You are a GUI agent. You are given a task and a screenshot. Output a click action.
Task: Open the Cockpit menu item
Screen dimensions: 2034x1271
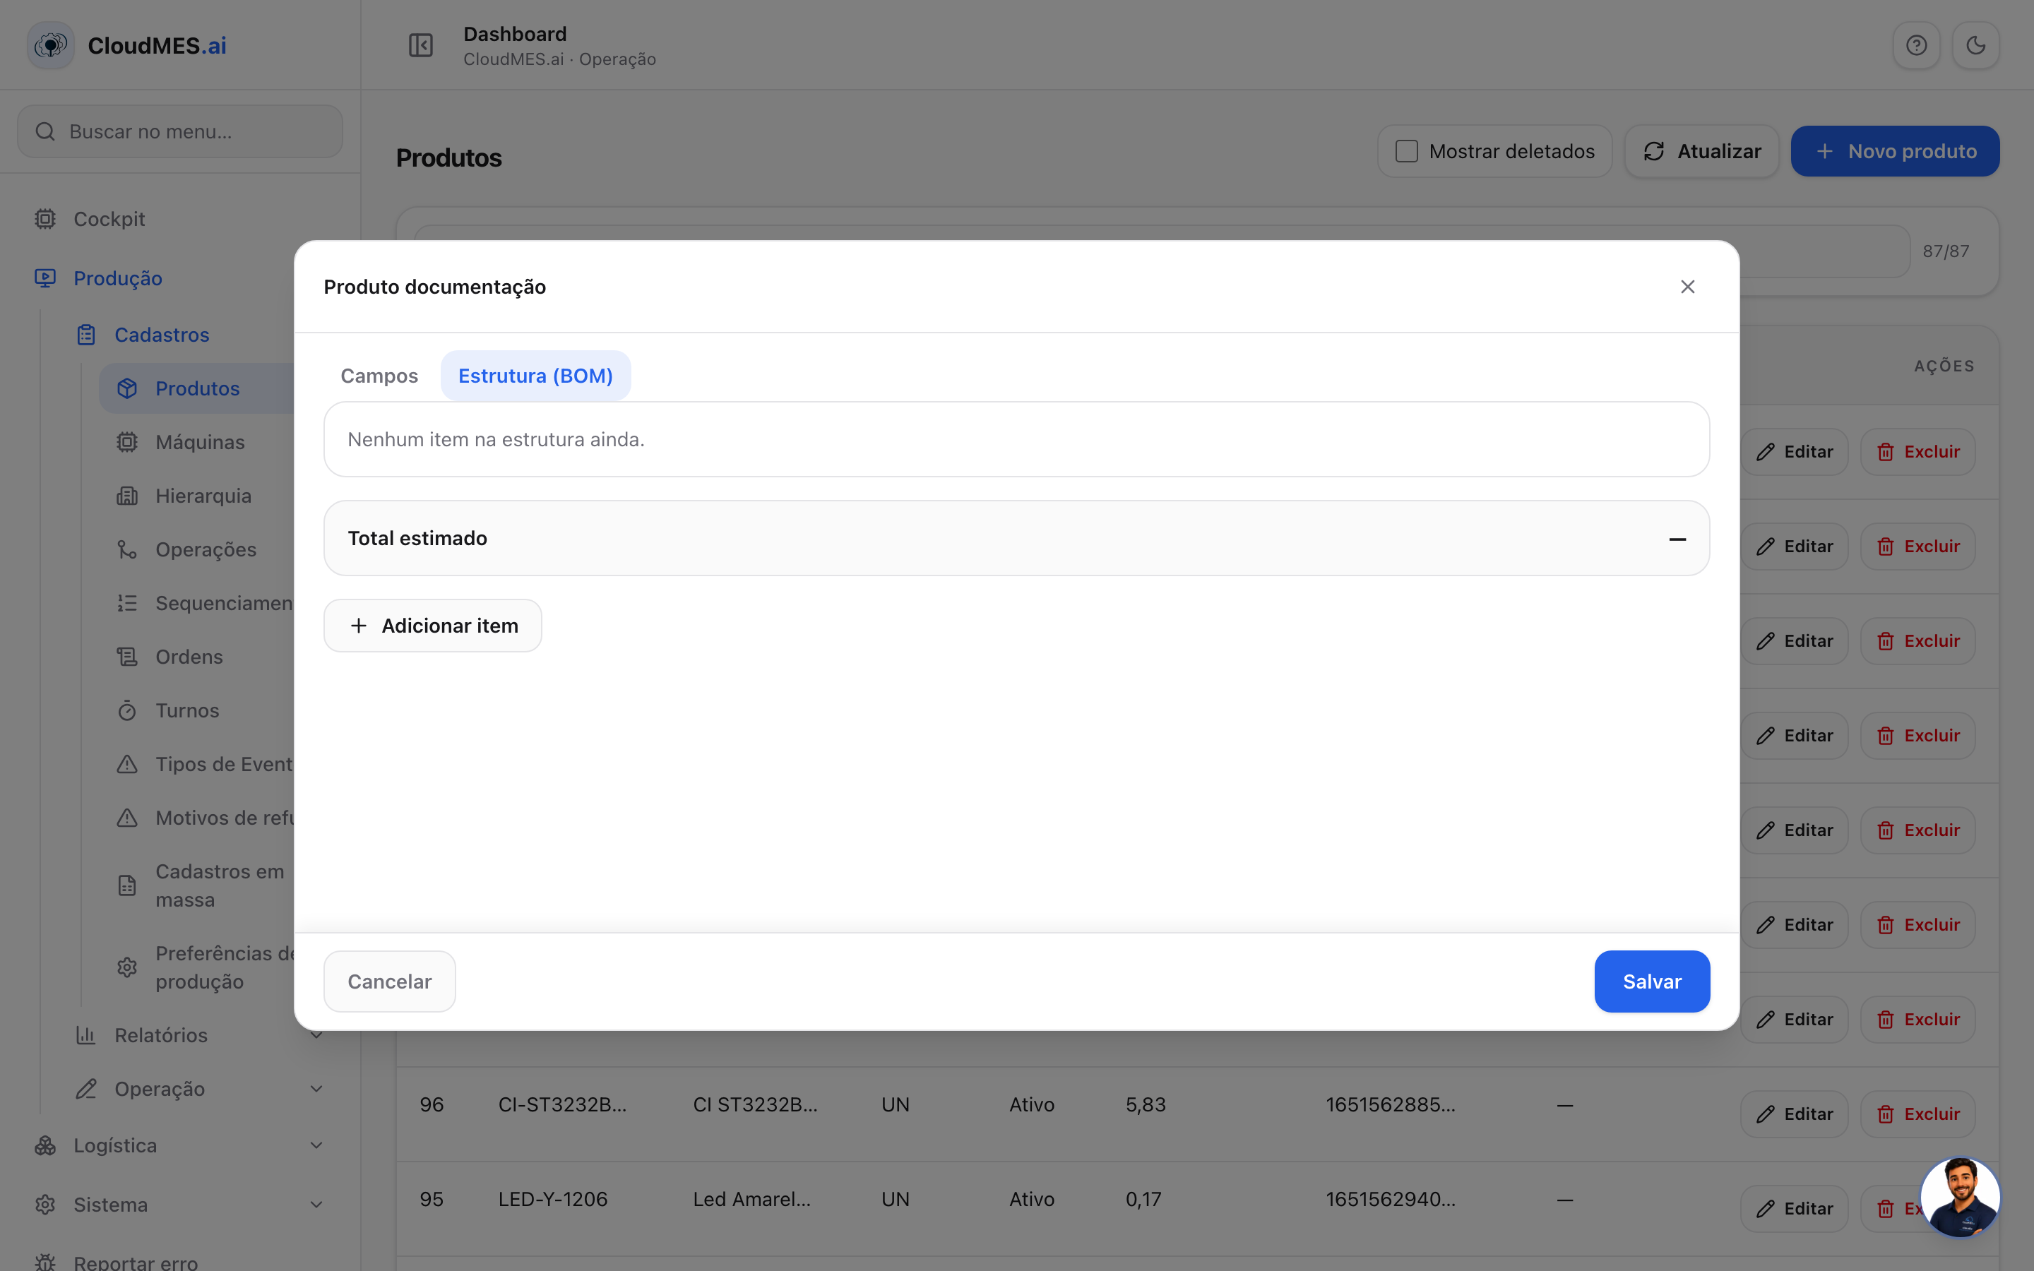pyautogui.click(x=109, y=219)
